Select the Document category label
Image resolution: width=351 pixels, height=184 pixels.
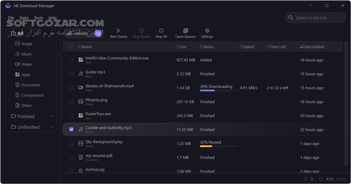(x=31, y=85)
